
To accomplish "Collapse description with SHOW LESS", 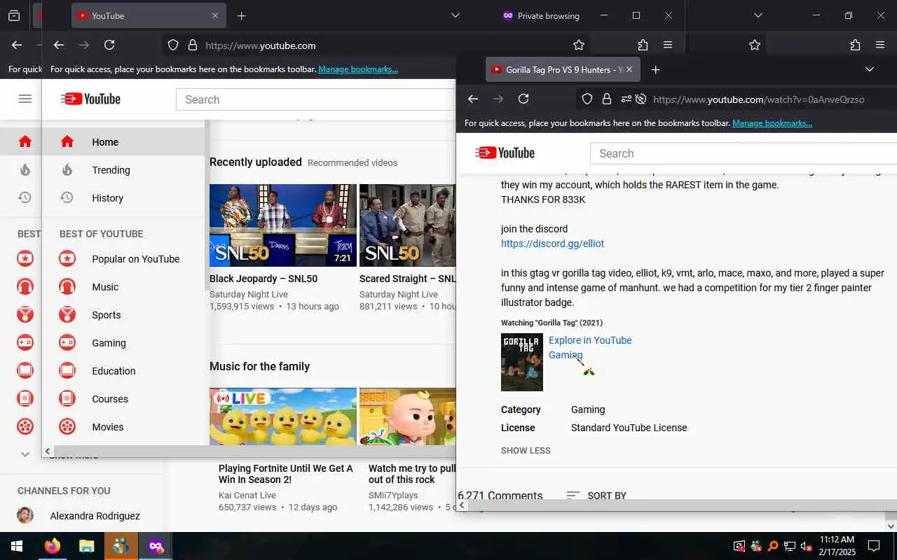I will pyautogui.click(x=526, y=450).
